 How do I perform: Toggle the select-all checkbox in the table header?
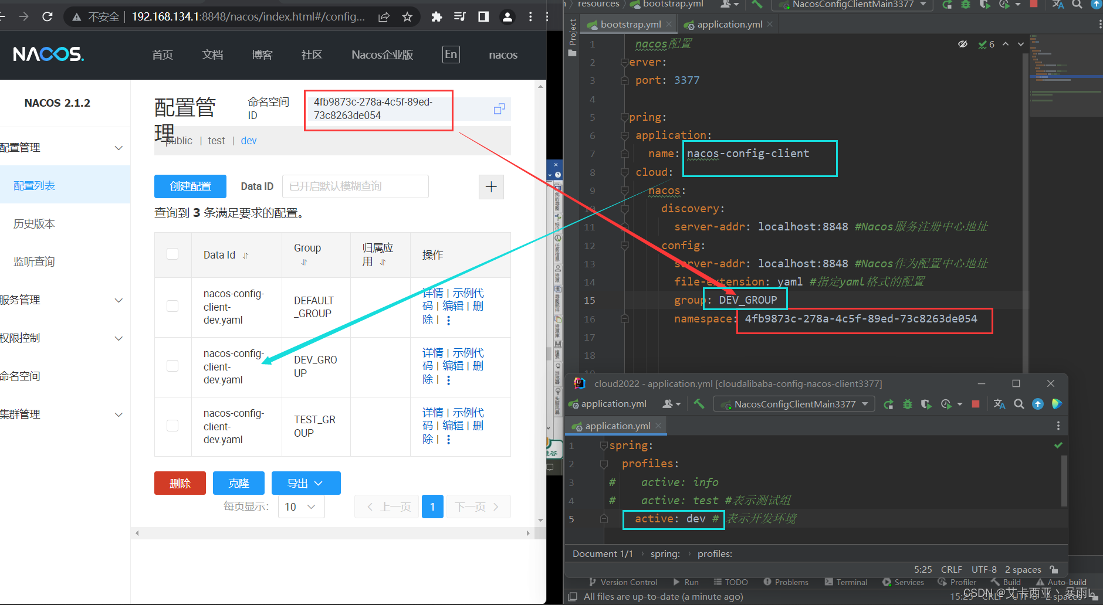click(x=172, y=254)
